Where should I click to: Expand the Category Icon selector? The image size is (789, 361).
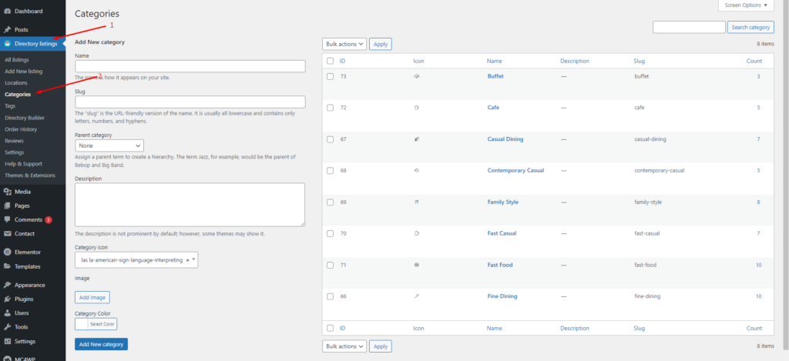(x=136, y=260)
